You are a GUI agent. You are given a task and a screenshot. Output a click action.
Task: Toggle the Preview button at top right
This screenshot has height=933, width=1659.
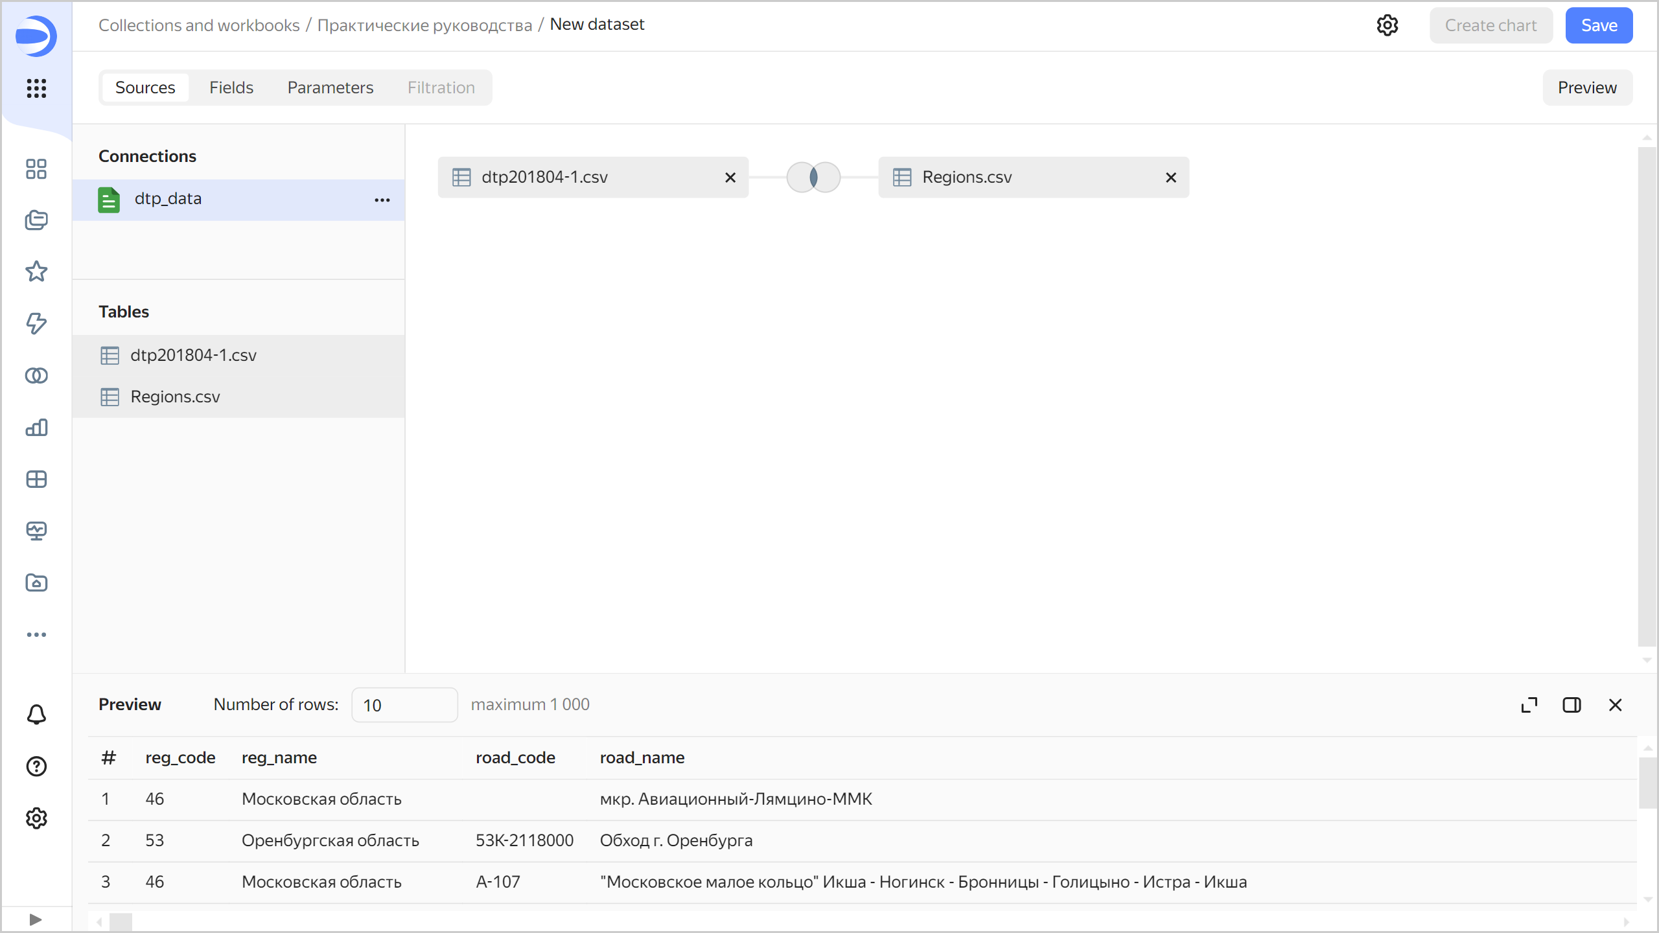click(x=1587, y=87)
